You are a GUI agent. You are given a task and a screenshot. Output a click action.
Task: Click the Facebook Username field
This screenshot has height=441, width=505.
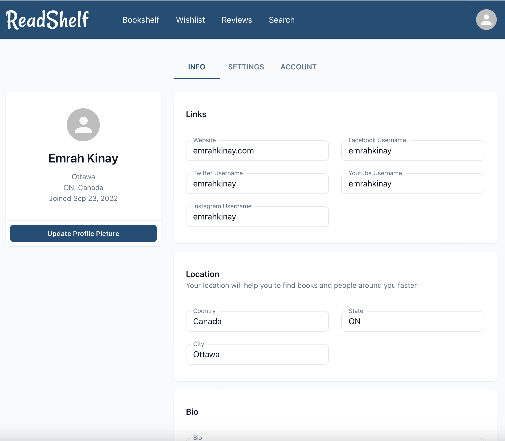pyautogui.click(x=412, y=151)
